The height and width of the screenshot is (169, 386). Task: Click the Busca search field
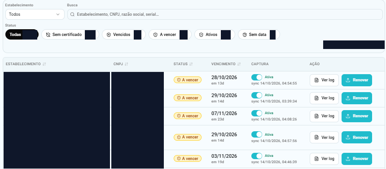click(x=225, y=14)
